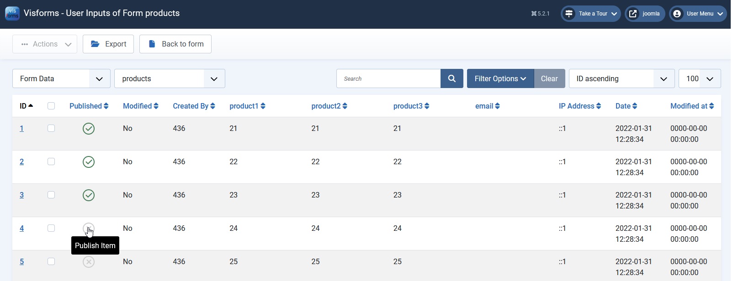
Task: Select the checkbox for record 2
Action: (51, 161)
